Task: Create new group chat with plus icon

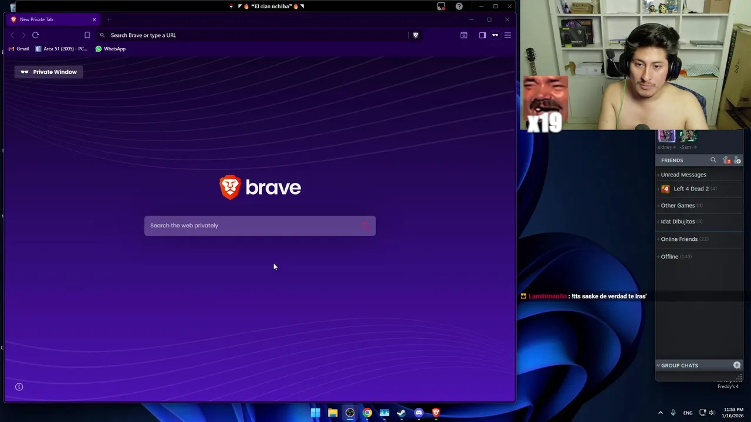Action: click(737, 365)
